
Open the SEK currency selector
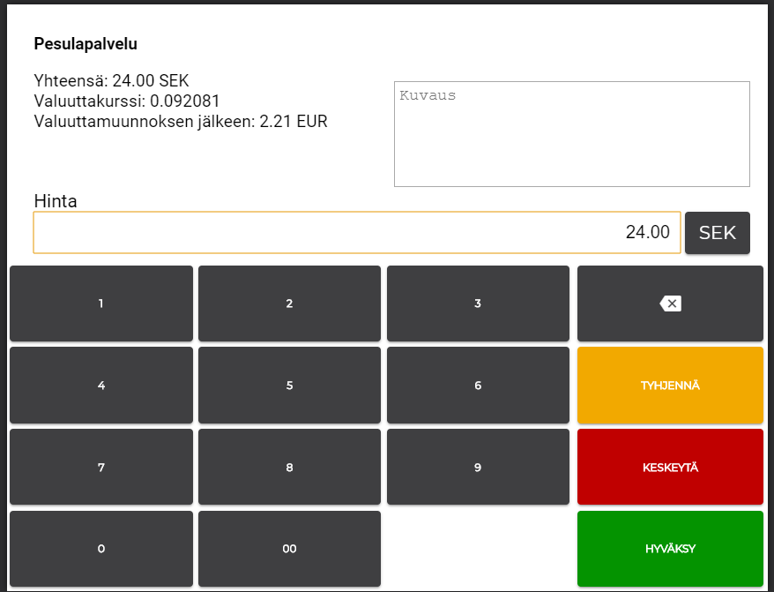click(717, 233)
